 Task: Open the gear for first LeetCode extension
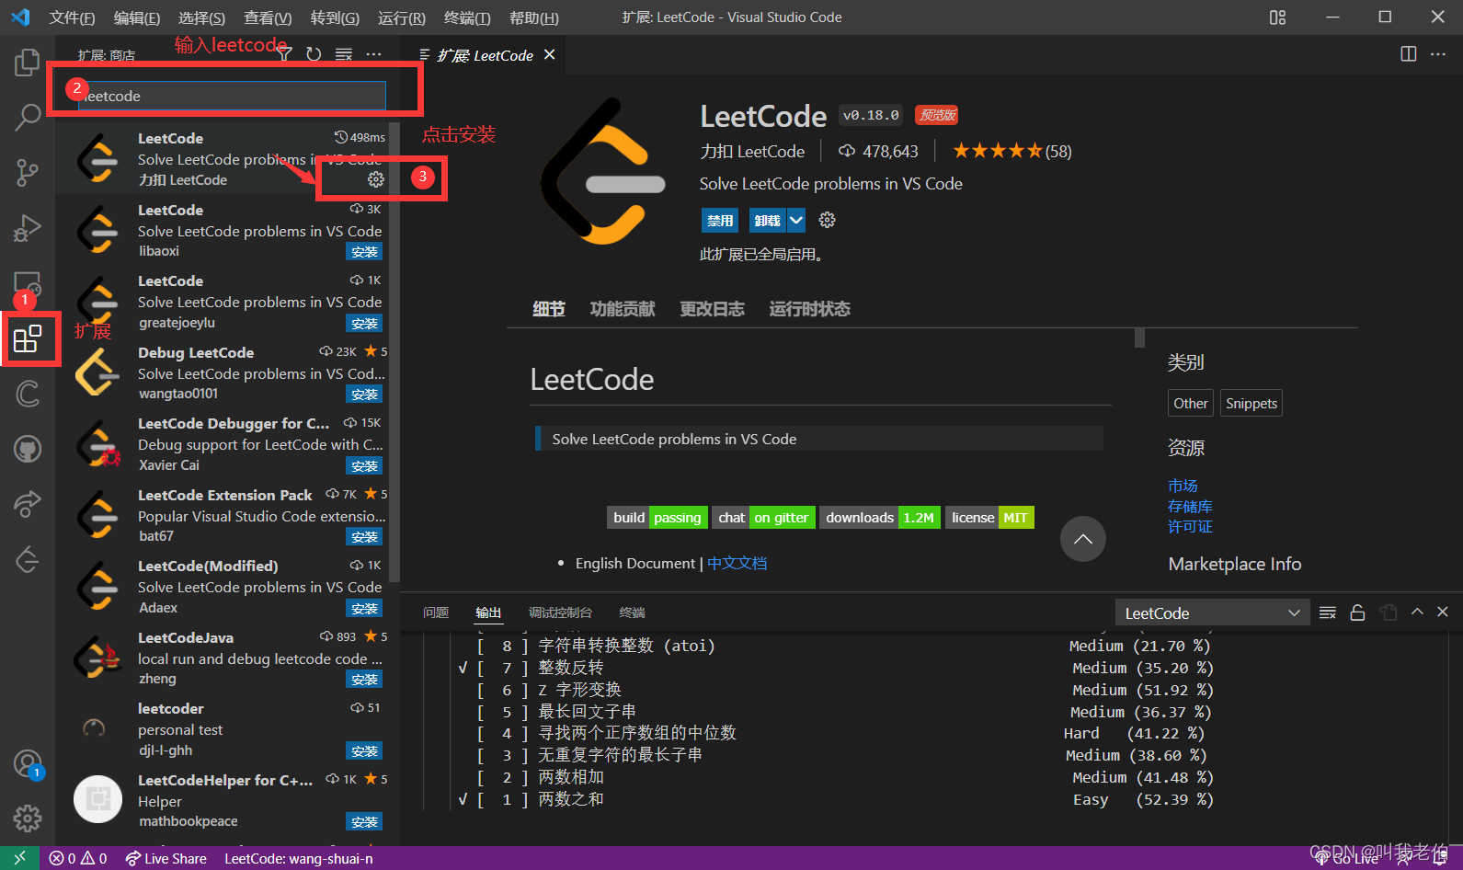(x=376, y=179)
